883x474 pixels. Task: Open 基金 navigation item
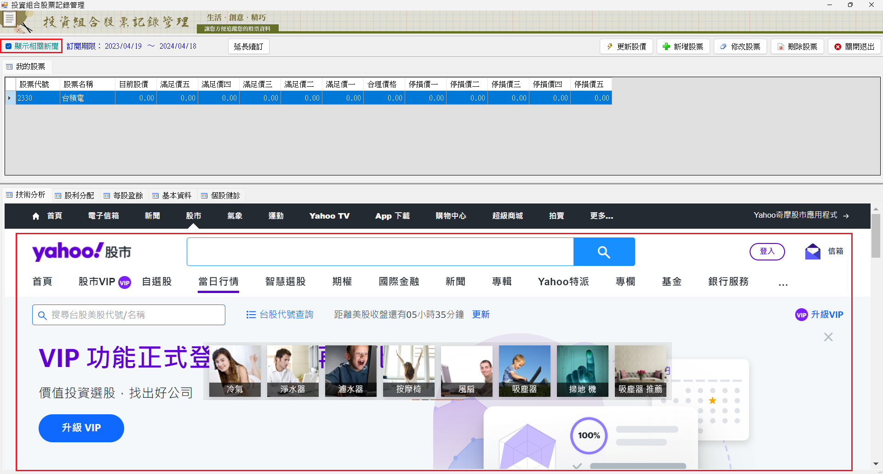click(671, 282)
